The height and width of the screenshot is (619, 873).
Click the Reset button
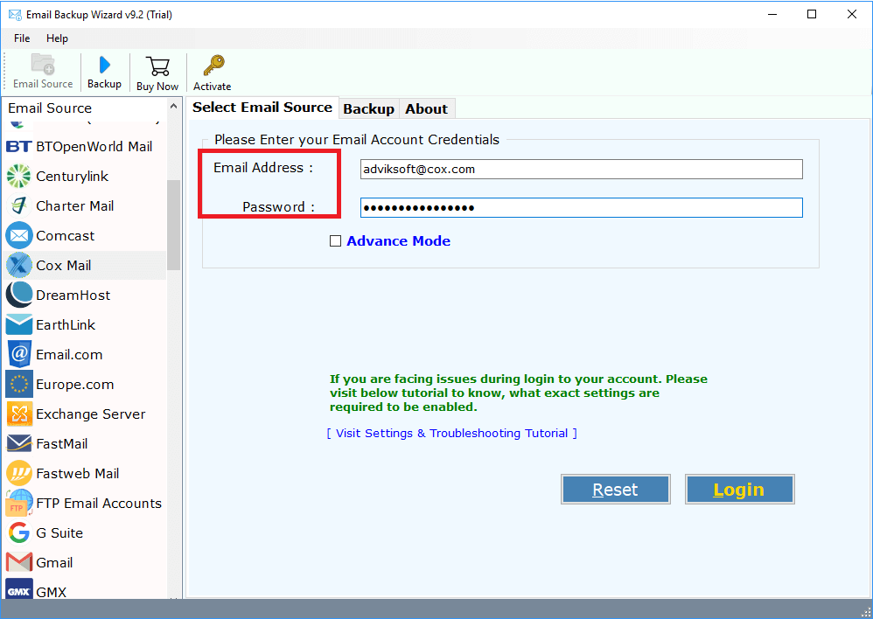pos(615,490)
